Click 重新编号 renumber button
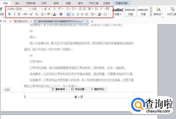This screenshot has height=119, width=176. point(59,89)
